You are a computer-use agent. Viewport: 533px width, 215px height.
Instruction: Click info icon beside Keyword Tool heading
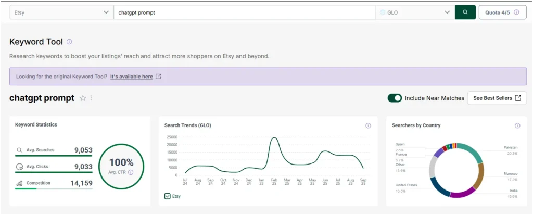click(x=69, y=42)
